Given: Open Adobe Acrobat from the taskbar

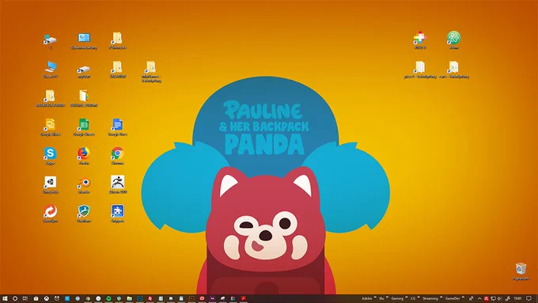Looking at the screenshot, I should [x=243, y=298].
